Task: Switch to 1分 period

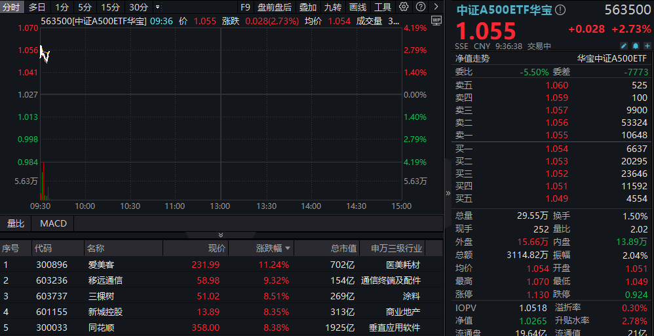Action: coord(62,7)
